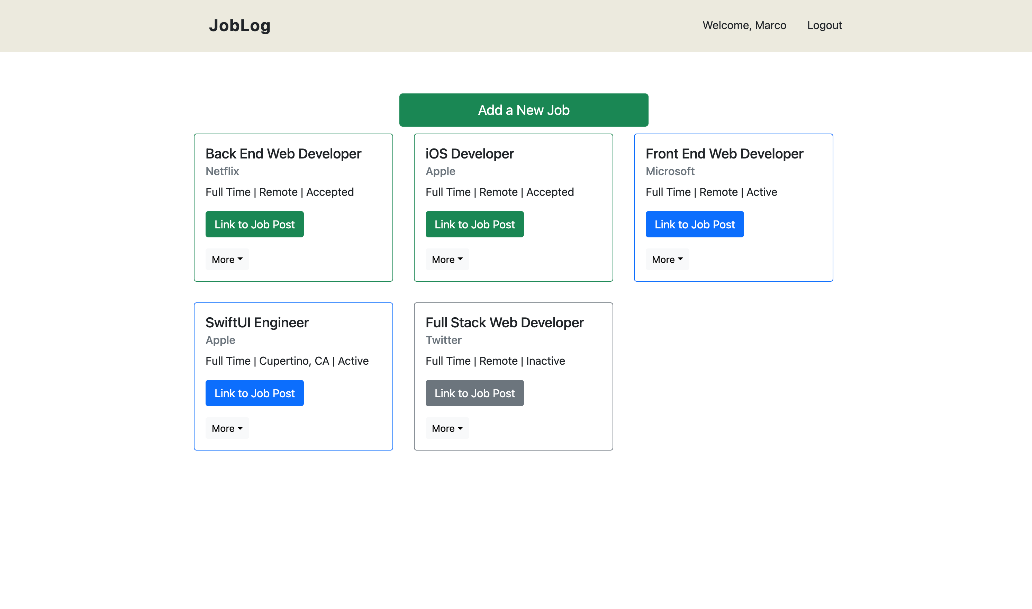Click Link to Job Post for iOS Developer
1032x609 pixels.
pos(474,224)
